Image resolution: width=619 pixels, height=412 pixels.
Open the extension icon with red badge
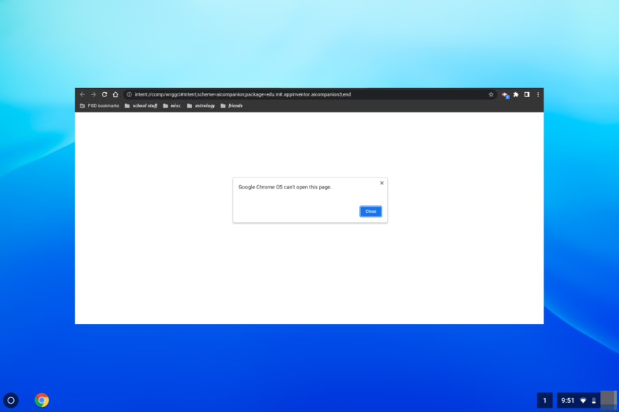tap(505, 95)
